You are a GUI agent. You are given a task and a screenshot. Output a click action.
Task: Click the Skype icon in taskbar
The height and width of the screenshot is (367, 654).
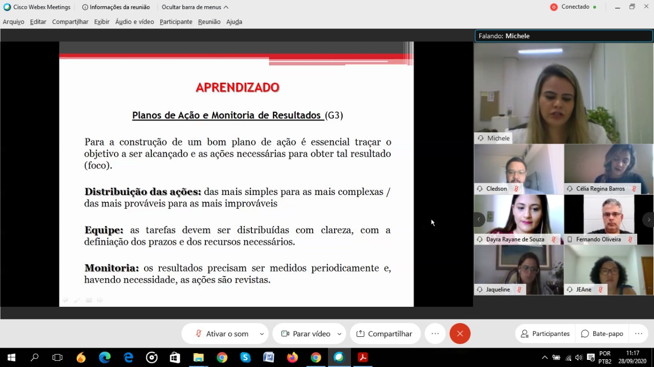point(245,357)
